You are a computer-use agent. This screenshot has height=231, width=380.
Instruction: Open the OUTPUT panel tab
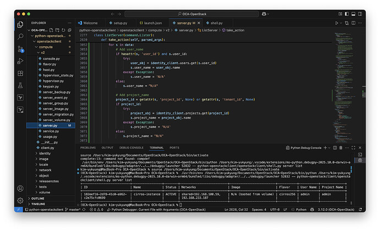(107, 148)
